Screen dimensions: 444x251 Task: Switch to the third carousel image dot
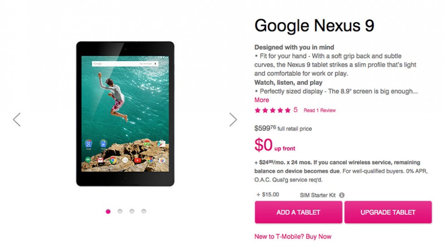click(132, 211)
